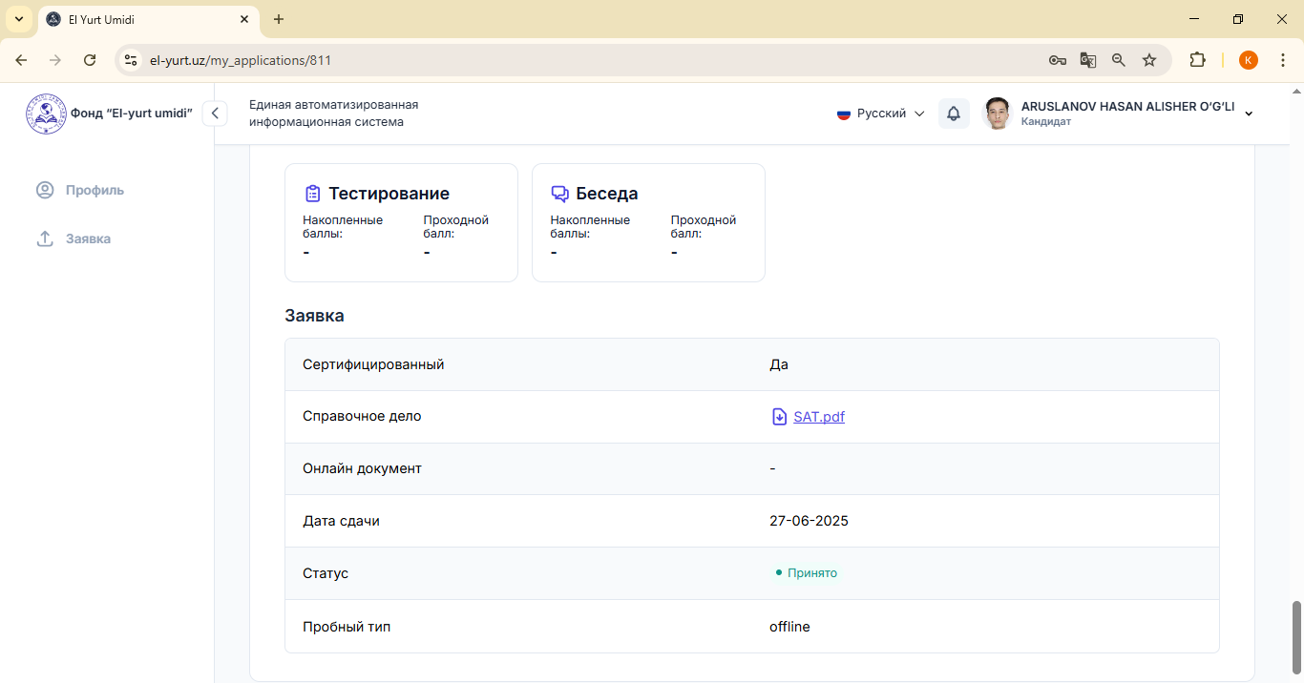The image size is (1304, 683).
Task: Click the user avatar photo
Action: [x=998, y=114]
